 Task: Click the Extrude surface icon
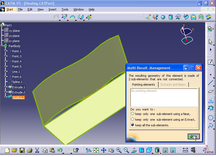click(148, 17)
